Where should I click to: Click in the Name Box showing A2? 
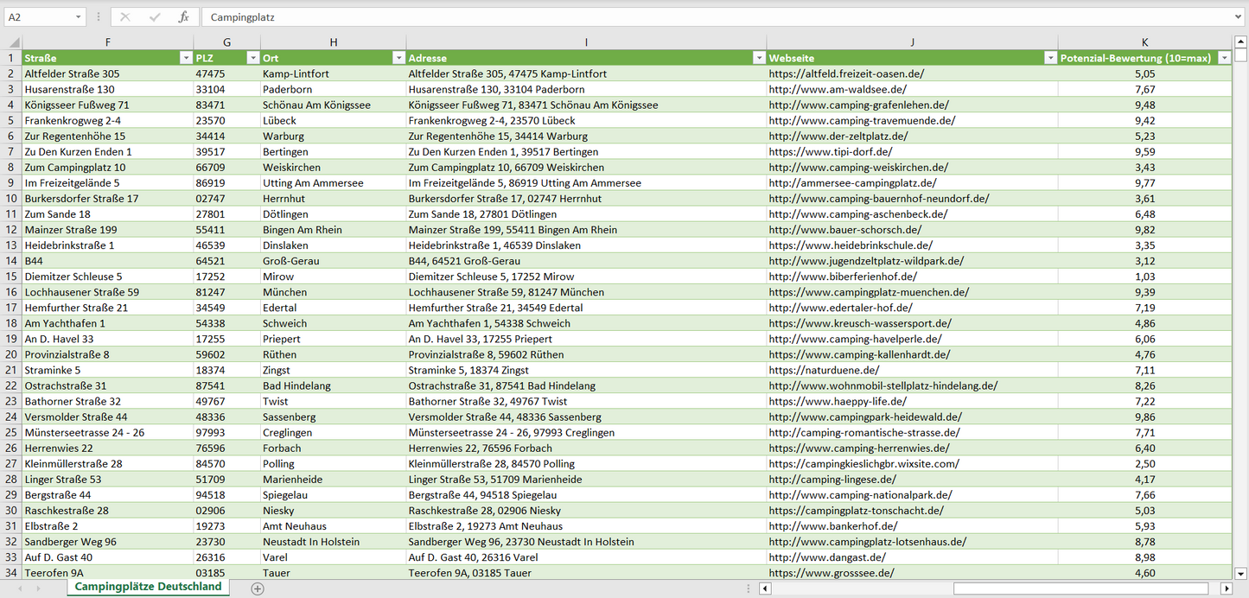tap(39, 17)
